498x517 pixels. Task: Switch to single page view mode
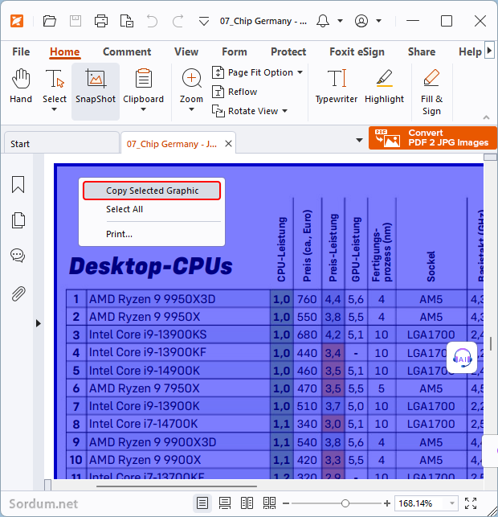pyautogui.click(x=202, y=503)
